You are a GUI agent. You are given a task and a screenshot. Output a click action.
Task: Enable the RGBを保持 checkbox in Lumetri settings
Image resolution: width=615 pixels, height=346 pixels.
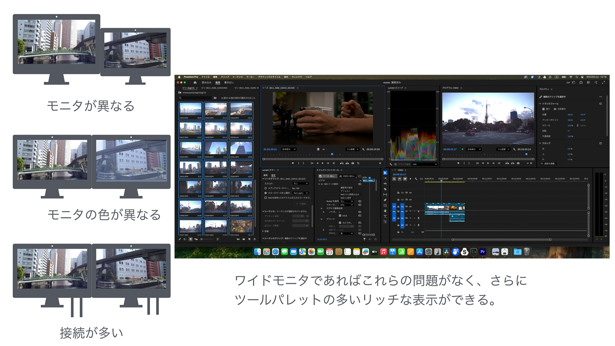266,198
